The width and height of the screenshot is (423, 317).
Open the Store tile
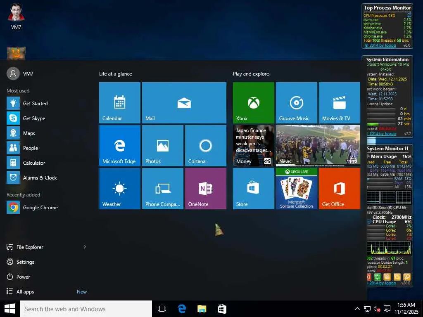click(x=253, y=188)
